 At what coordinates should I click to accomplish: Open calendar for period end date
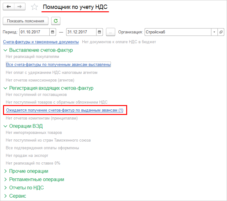point(100,32)
